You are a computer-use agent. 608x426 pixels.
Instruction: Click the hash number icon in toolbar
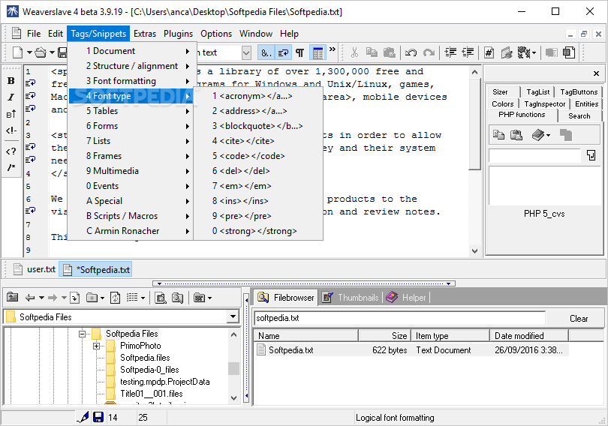pos(489,52)
